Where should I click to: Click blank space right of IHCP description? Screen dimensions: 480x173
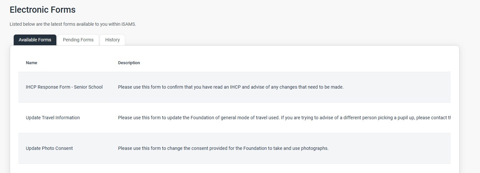(x=398, y=87)
